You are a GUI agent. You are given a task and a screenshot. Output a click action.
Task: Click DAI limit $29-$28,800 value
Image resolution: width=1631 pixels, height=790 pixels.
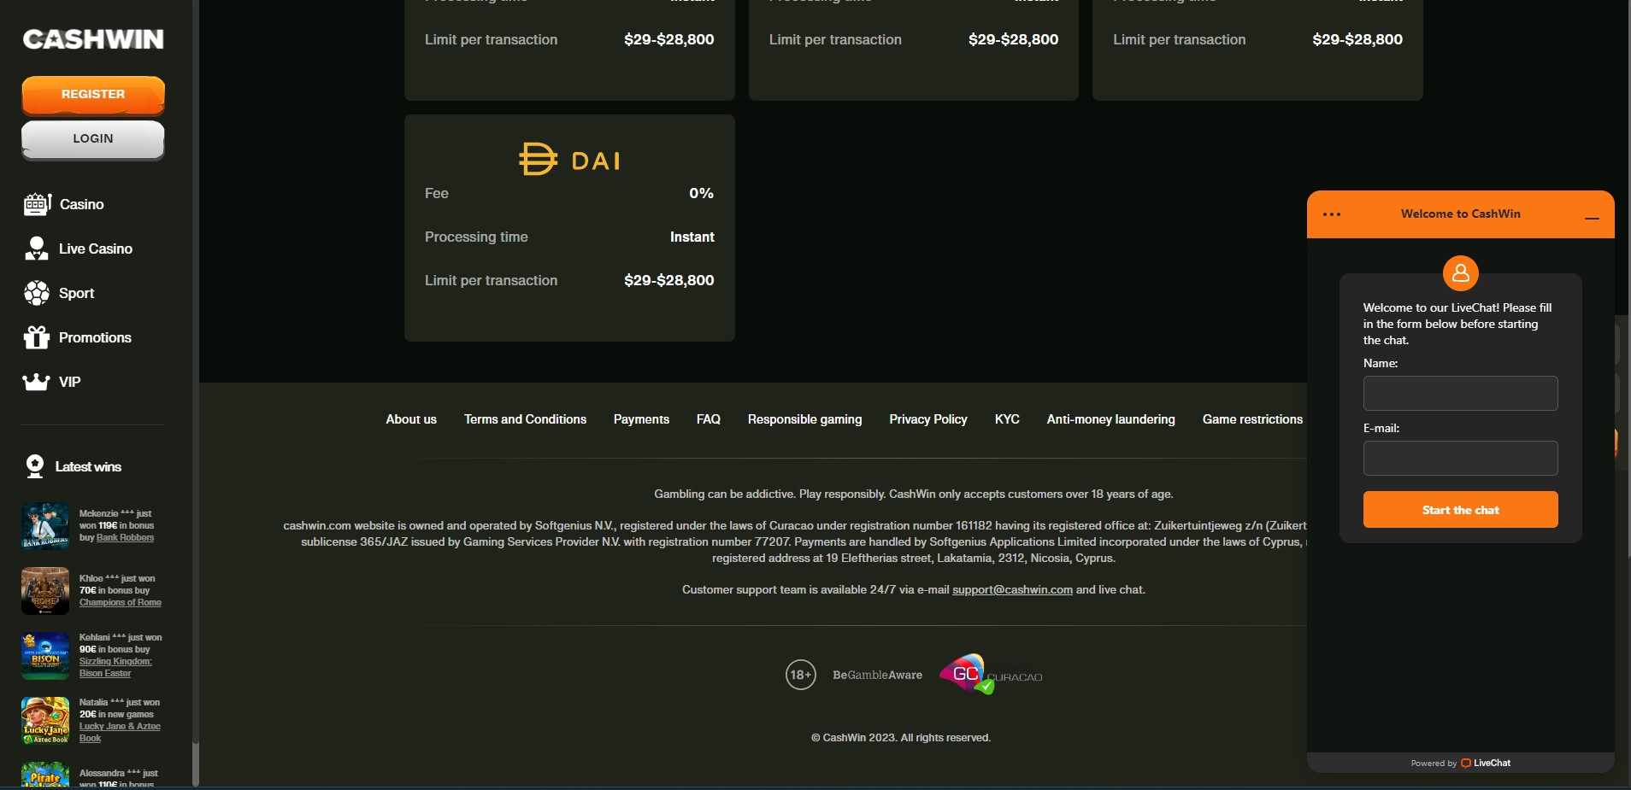(669, 280)
